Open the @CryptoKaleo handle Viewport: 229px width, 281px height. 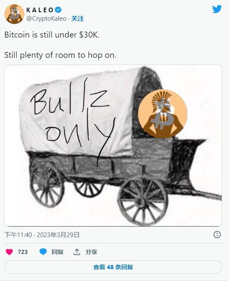(x=46, y=19)
